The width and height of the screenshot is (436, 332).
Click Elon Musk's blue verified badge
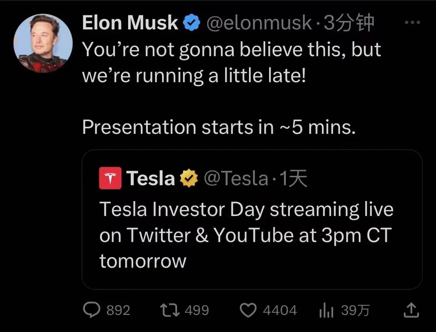(x=192, y=24)
